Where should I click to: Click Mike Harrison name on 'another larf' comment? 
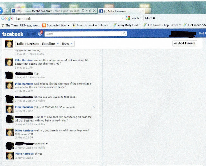pos(24,60)
